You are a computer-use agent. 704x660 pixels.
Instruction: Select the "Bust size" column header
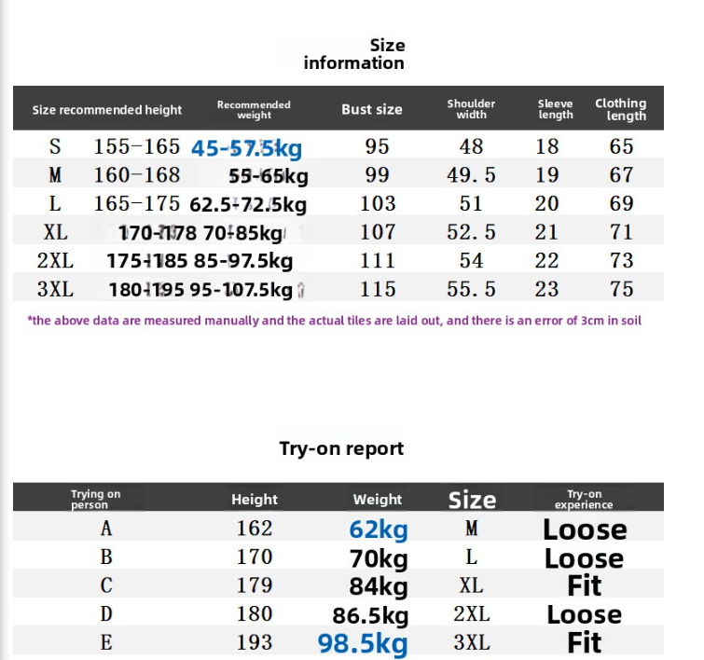pyautogui.click(x=371, y=109)
